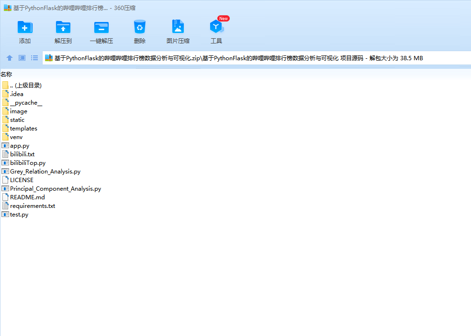The image size is (471, 336).
Task: Switch to large icon view mode
Action: 22,58
